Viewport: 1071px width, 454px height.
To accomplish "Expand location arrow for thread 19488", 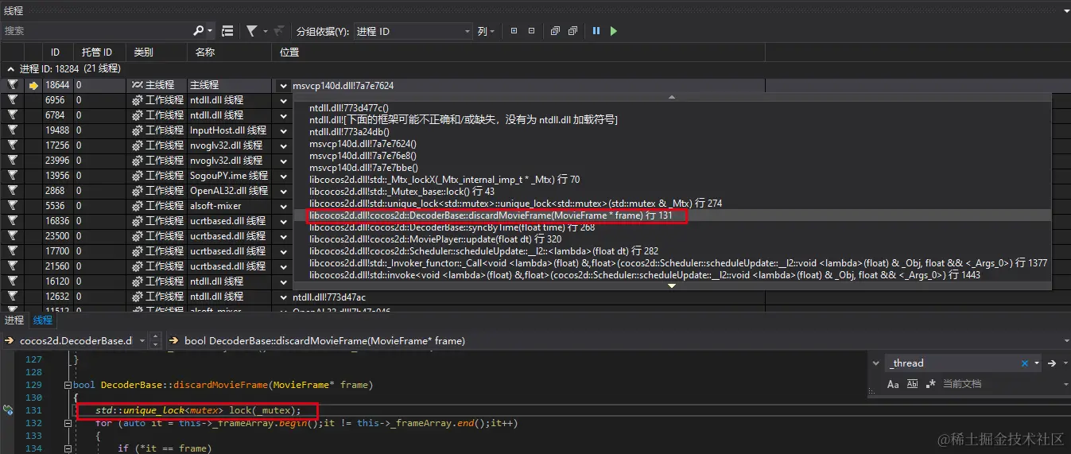I will point(283,130).
